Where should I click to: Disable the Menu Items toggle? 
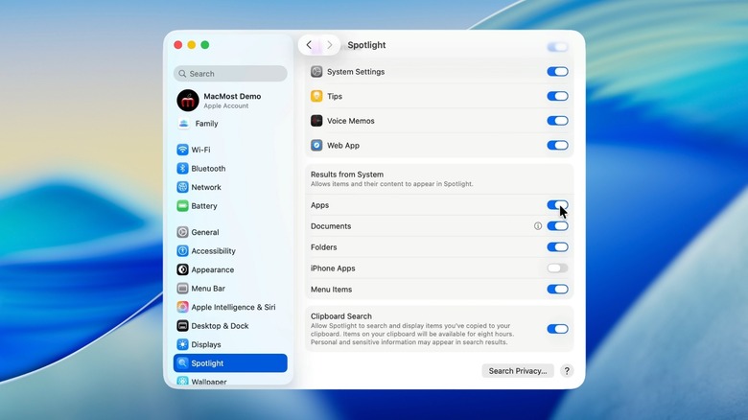(557, 290)
